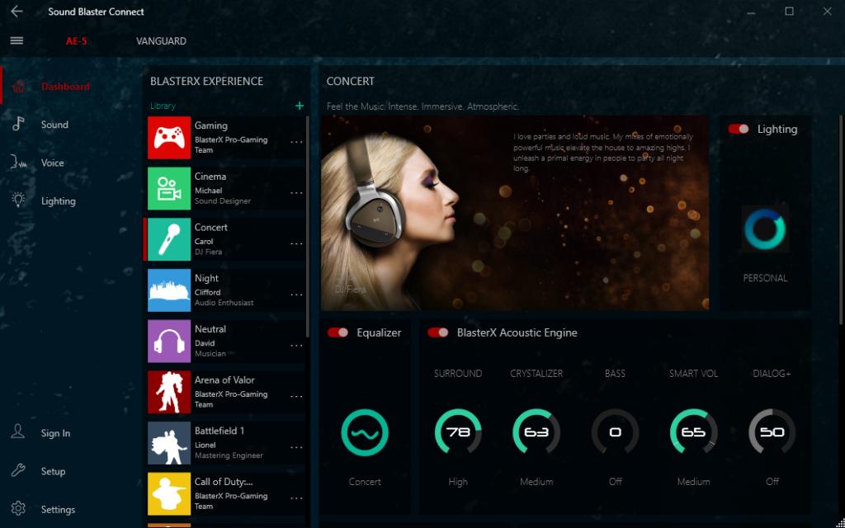The height and width of the screenshot is (528, 845).
Task: Open the Concert equalizer wave icon
Action: (x=365, y=432)
